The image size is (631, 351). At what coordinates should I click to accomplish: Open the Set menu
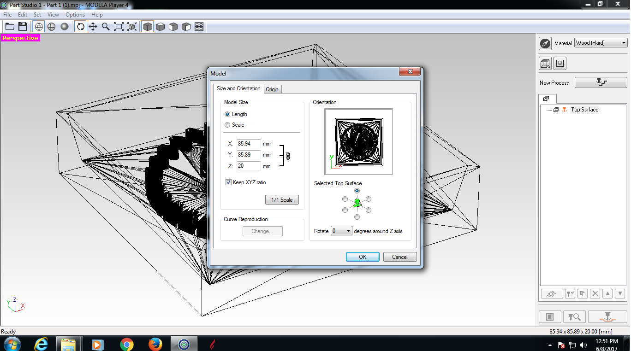tap(37, 15)
